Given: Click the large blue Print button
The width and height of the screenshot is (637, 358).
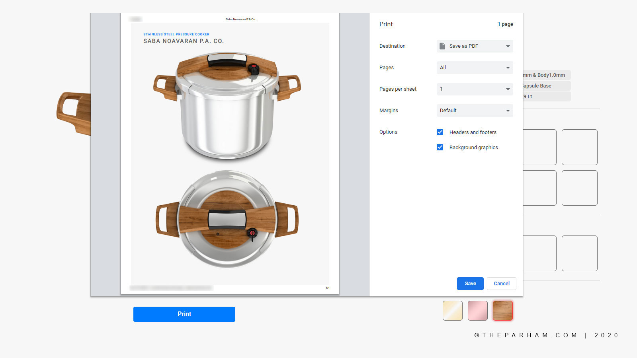Looking at the screenshot, I should [x=184, y=314].
